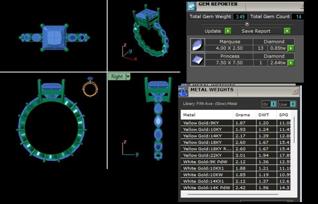Image resolution: width=318 pixels, height=204 pixels.
Task: Select the White Gold:14KX1 row
Action: point(236,181)
